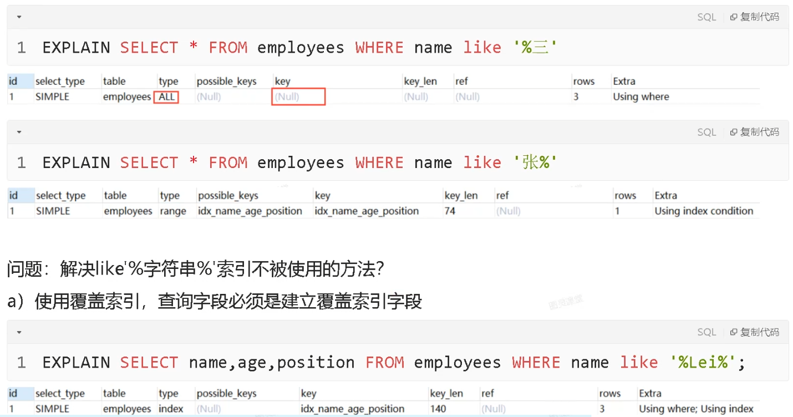Collapse the code block containing like '%Lei%'
793x417 pixels.
click(x=19, y=332)
